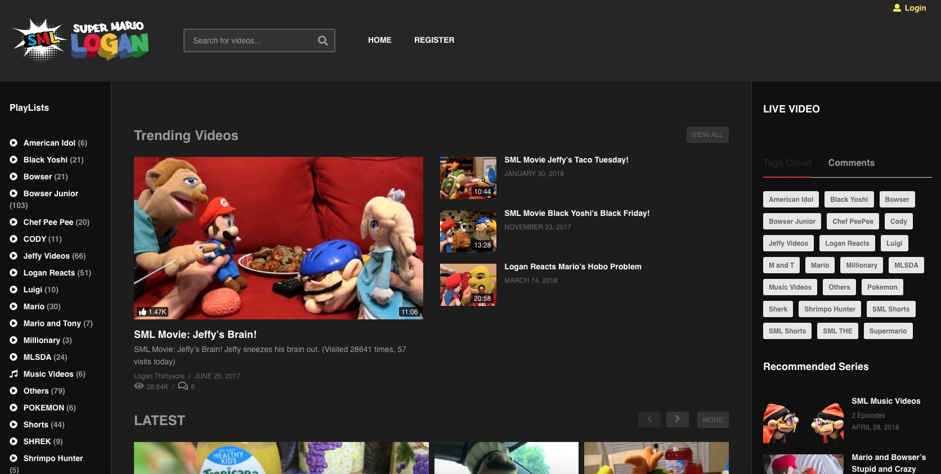Click VIEW ALL for Trending Videos
This screenshot has height=474, width=941.
[707, 135]
